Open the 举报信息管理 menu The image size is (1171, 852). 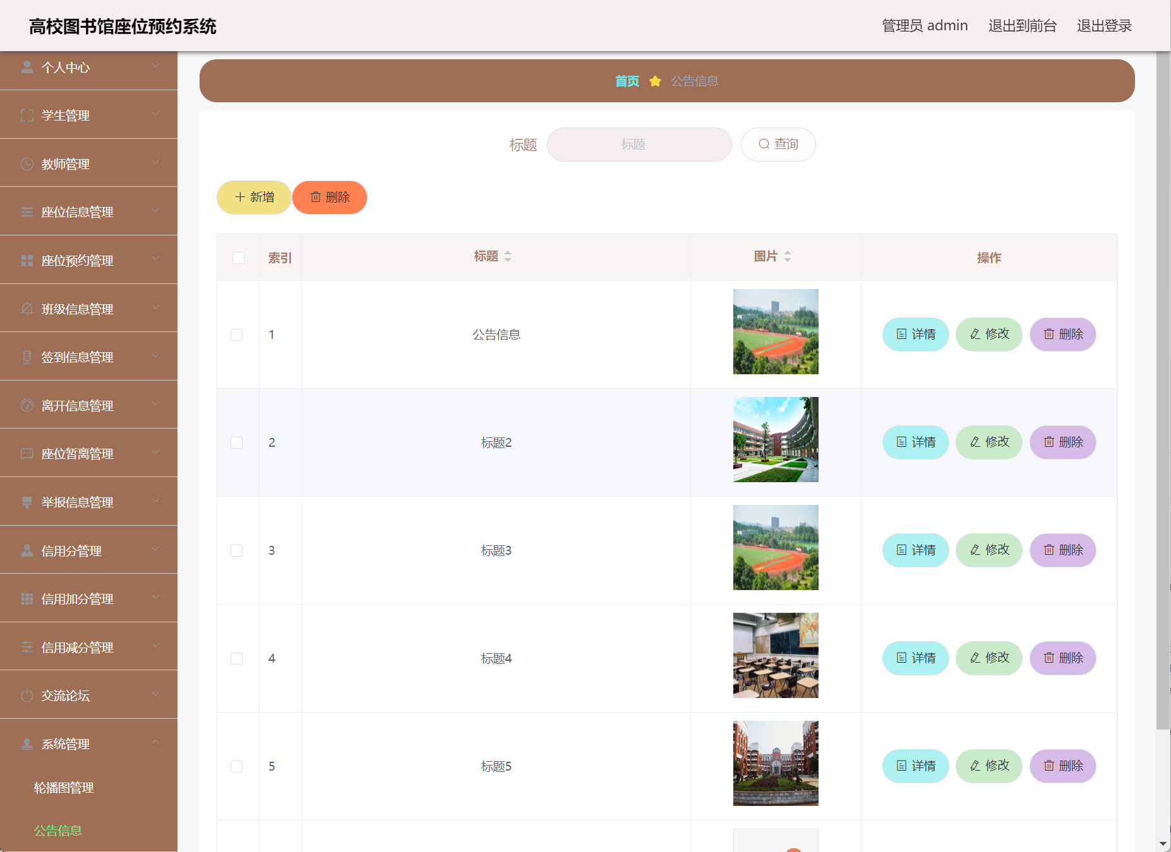pos(88,502)
